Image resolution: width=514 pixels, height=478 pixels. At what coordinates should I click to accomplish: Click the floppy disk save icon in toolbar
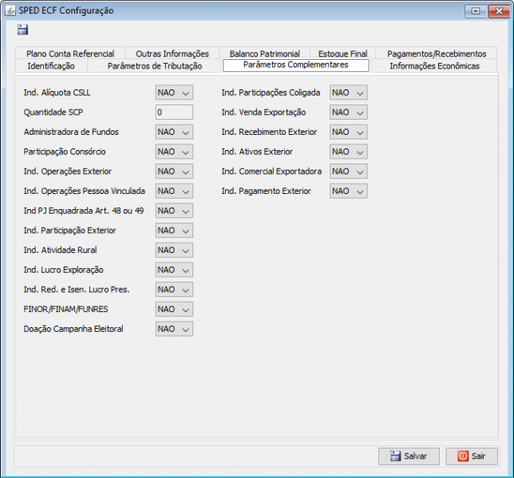pyautogui.click(x=22, y=30)
